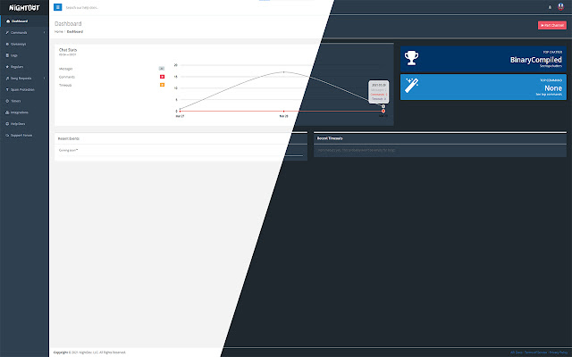
Task: Click the current Dashboard breadcrumb text
Action: click(x=75, y=32)
